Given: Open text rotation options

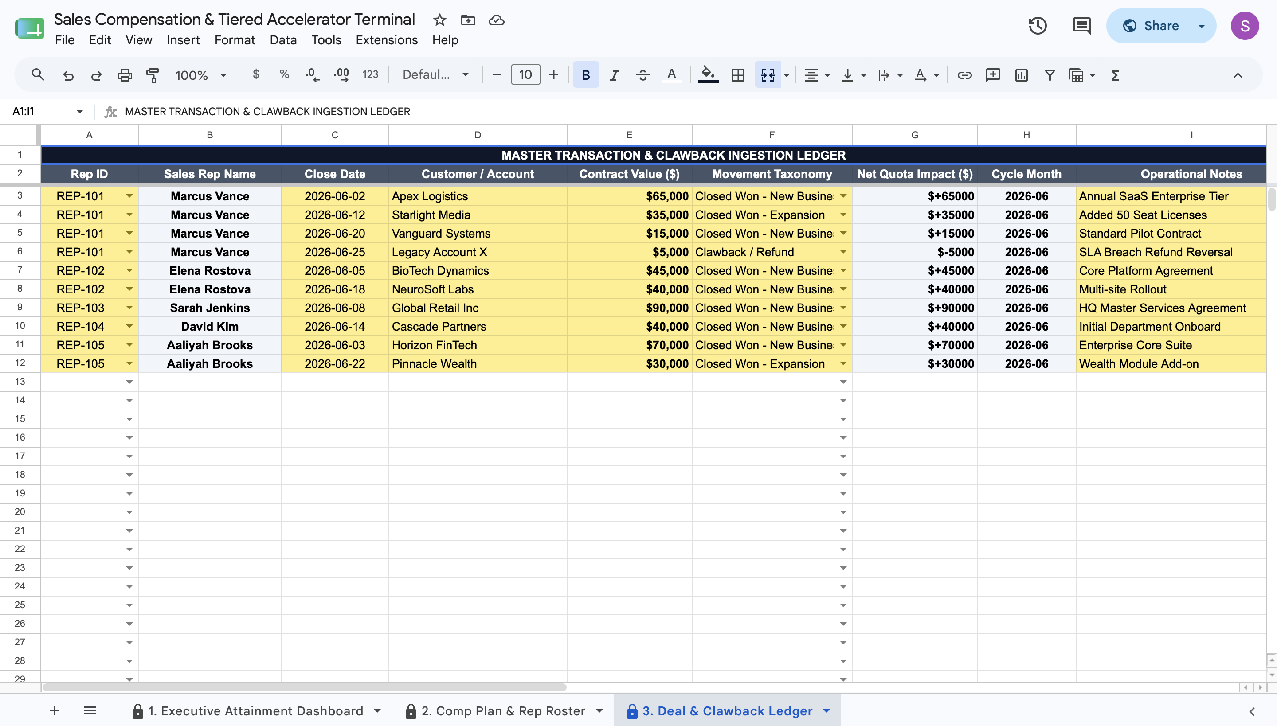Looking at the screenshot, I should 927,75.
